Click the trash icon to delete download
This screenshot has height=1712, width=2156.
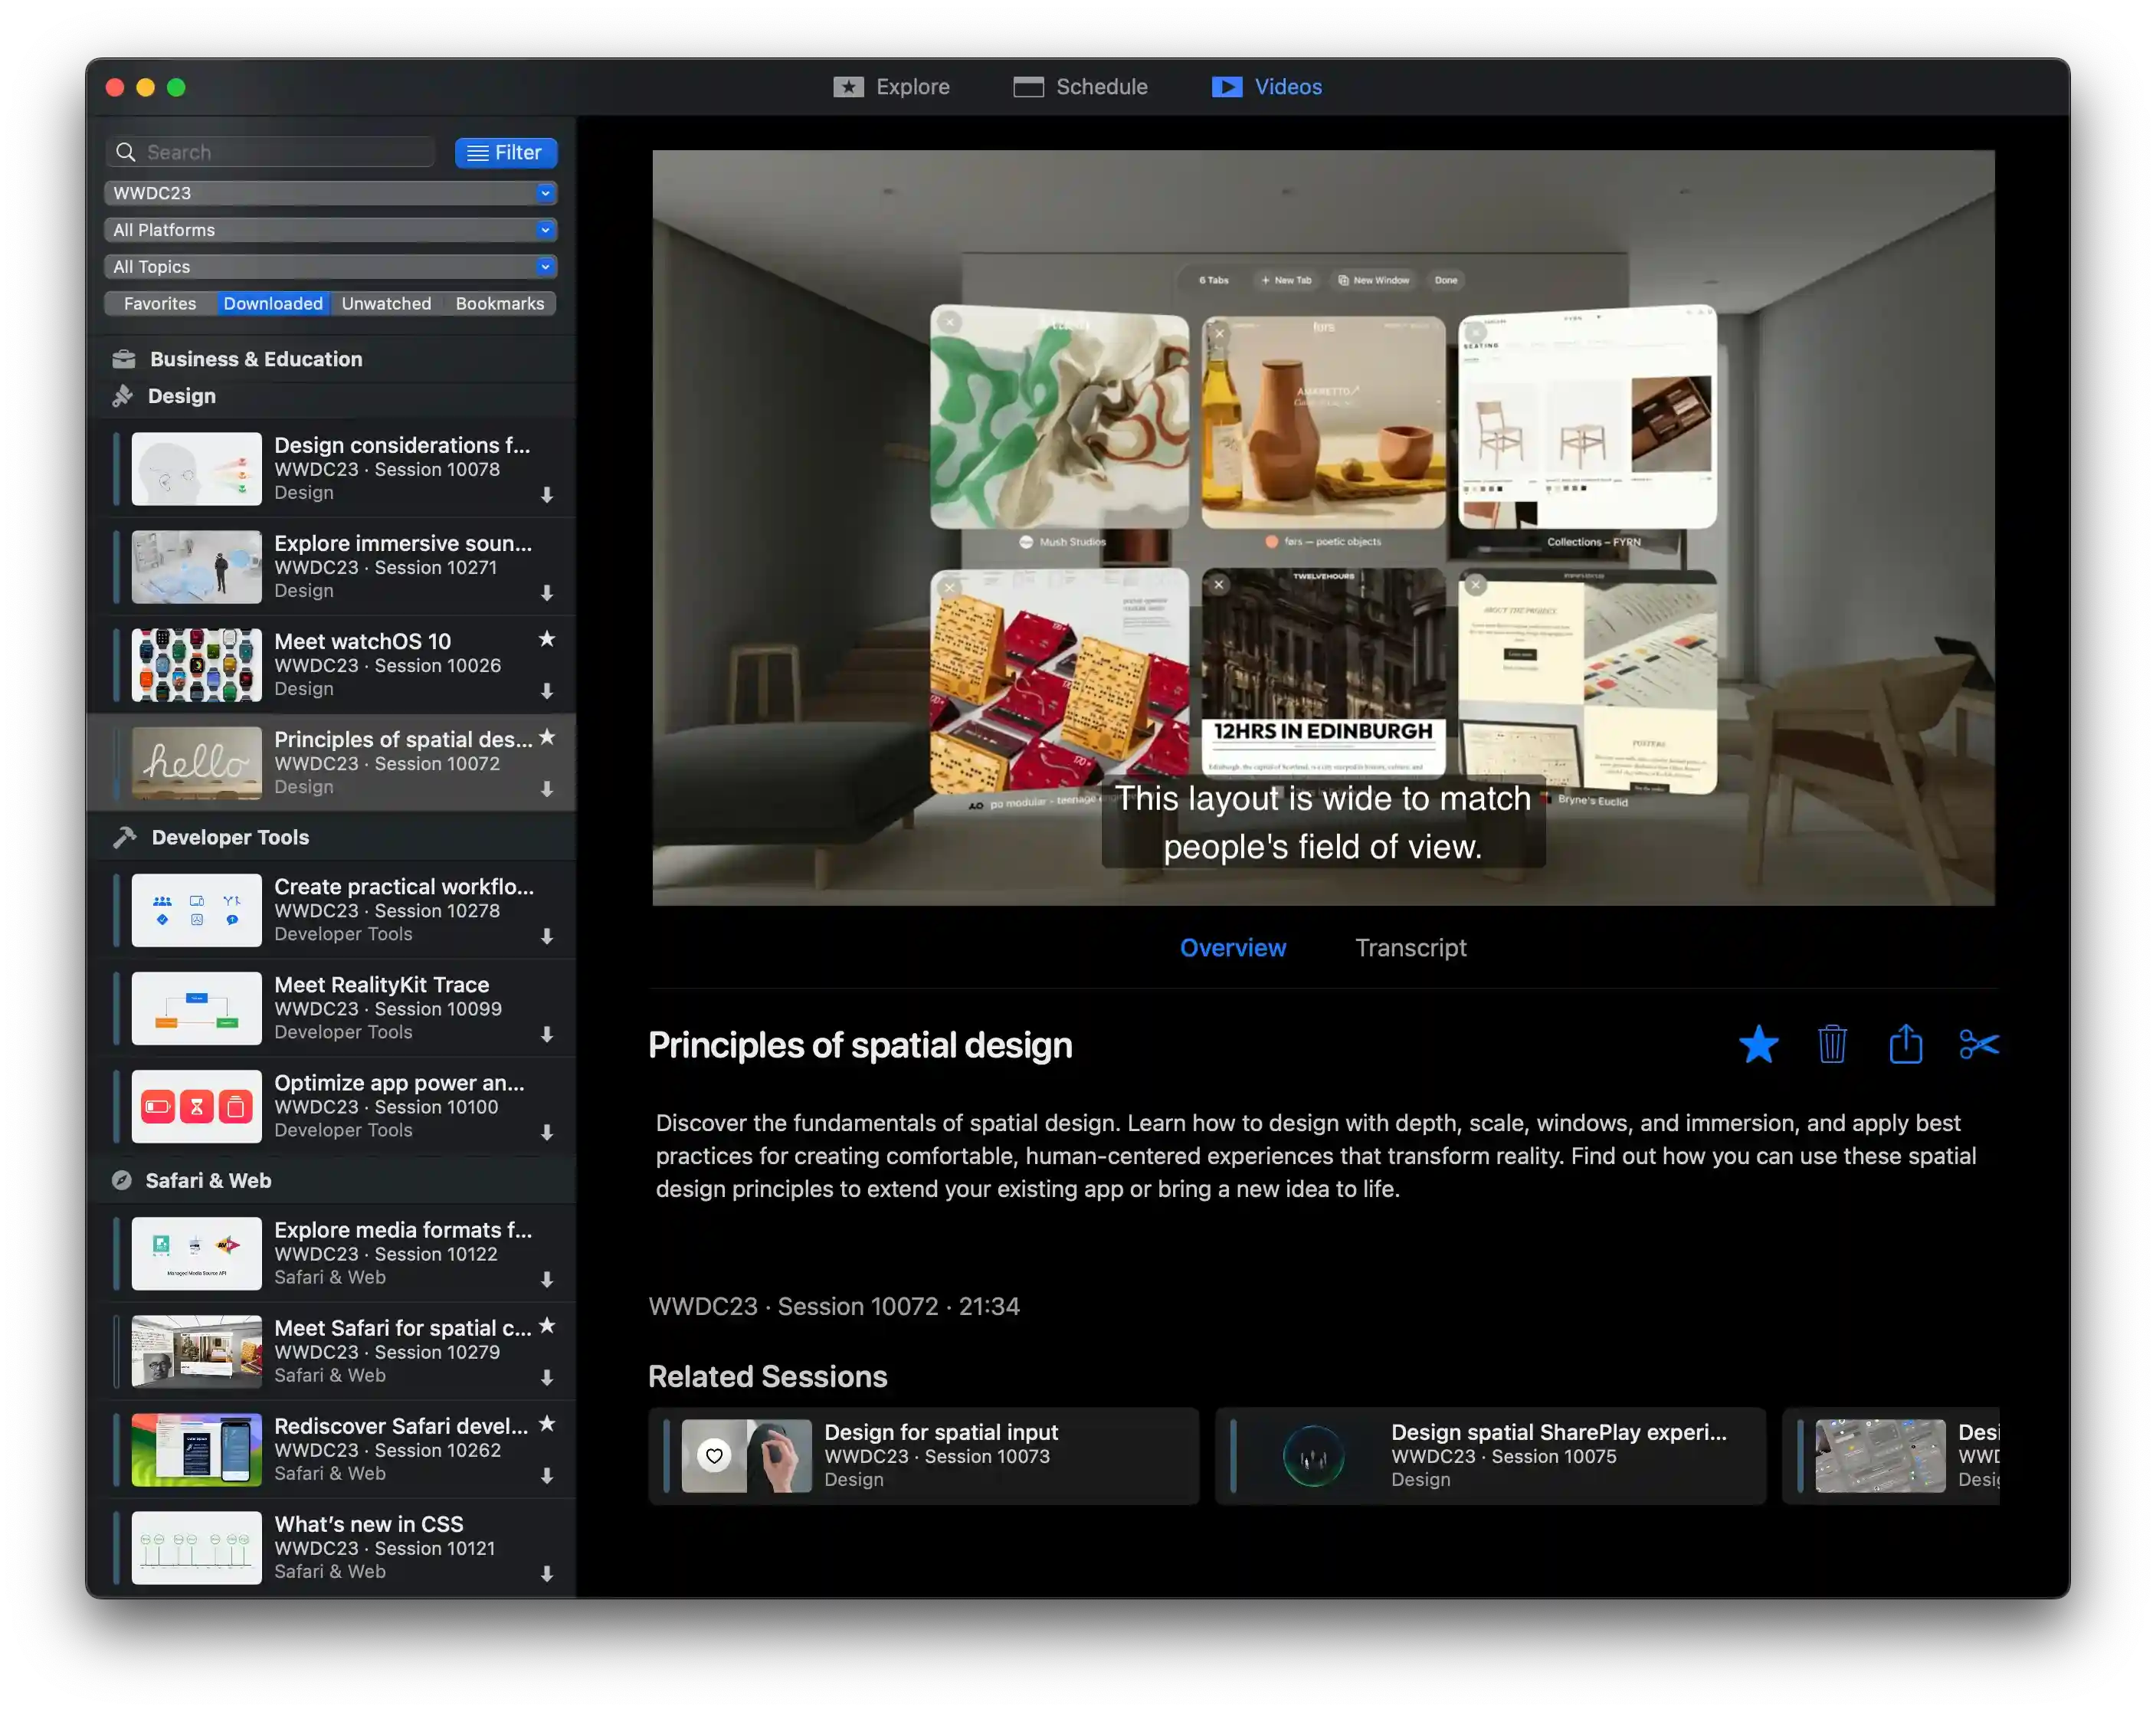click(x=1832, y=1045)
